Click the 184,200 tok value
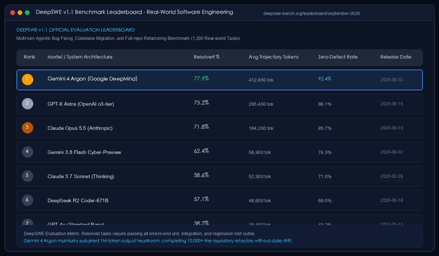The height and width of the screenshot is (256, 439). (261, 128)
